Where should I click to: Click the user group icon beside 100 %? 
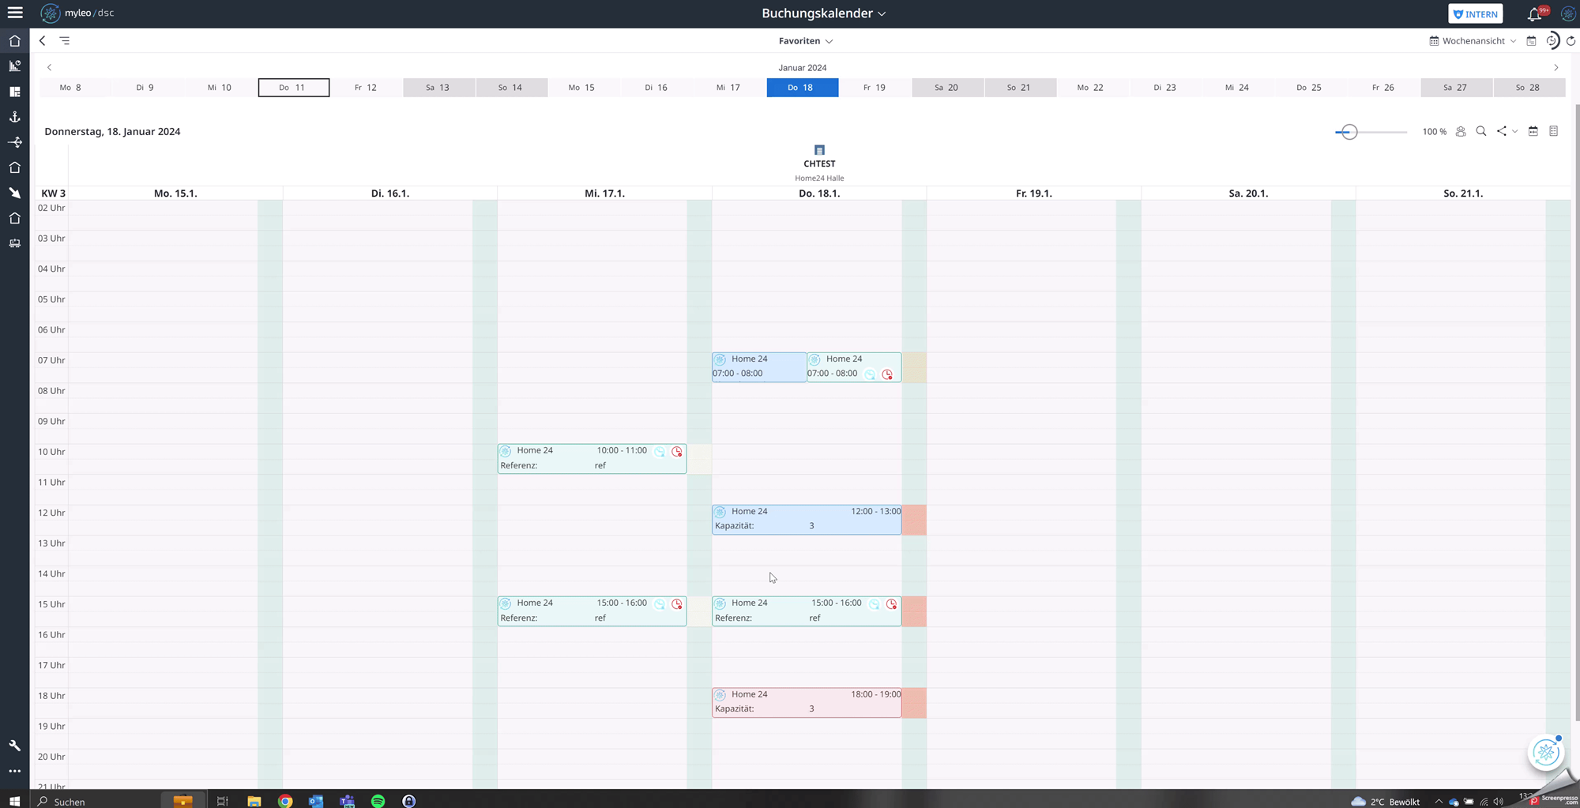pyautogui.click(x=1461, y=132)
